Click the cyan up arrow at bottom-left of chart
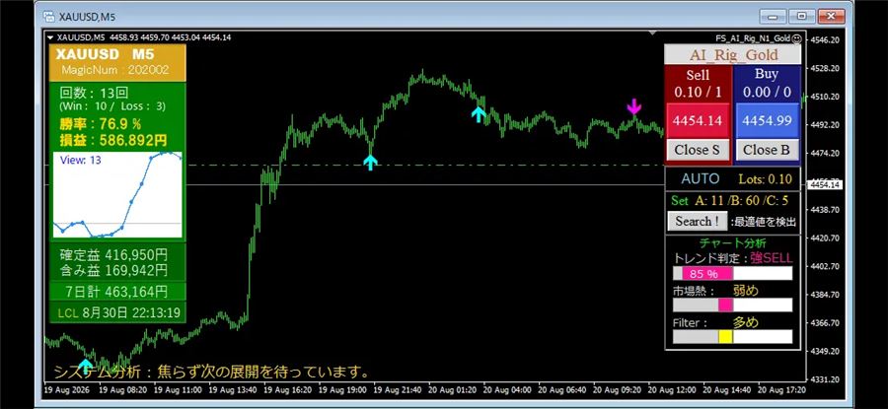Viewport: 888px width, 409px height. point(85,366)
